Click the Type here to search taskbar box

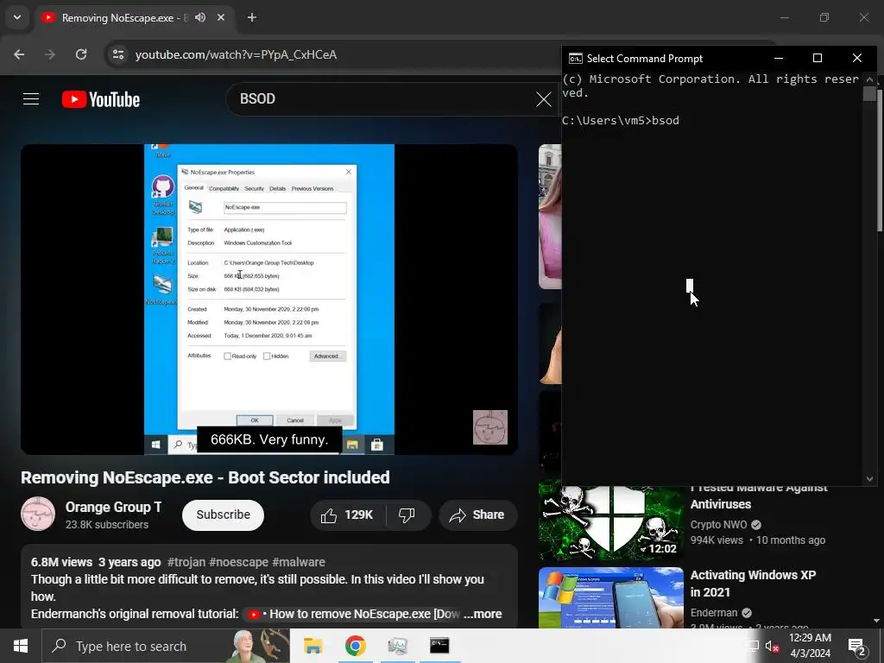[166, 646]
